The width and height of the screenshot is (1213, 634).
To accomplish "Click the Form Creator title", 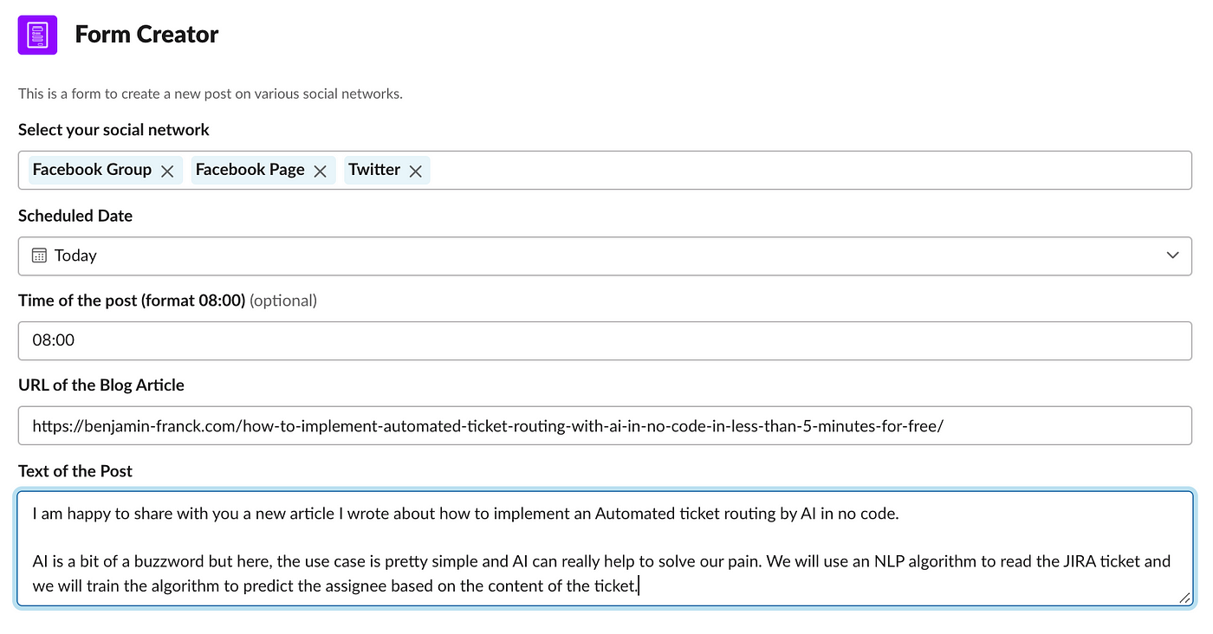I will pyautogui.click(x=146, y=35).
